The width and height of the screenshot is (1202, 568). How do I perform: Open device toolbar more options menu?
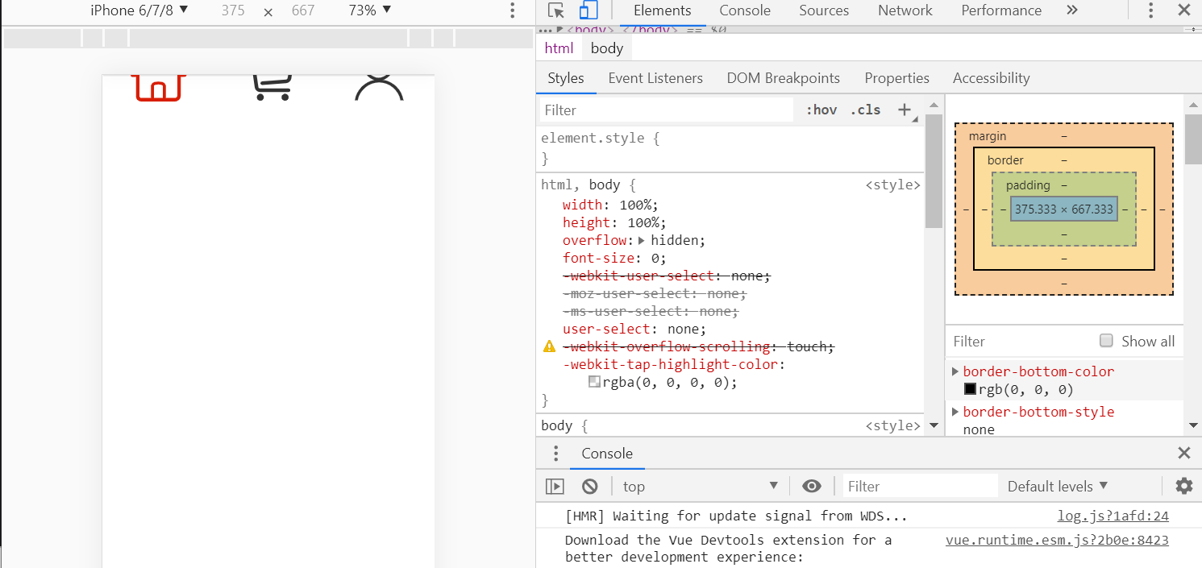pos(512,10)
